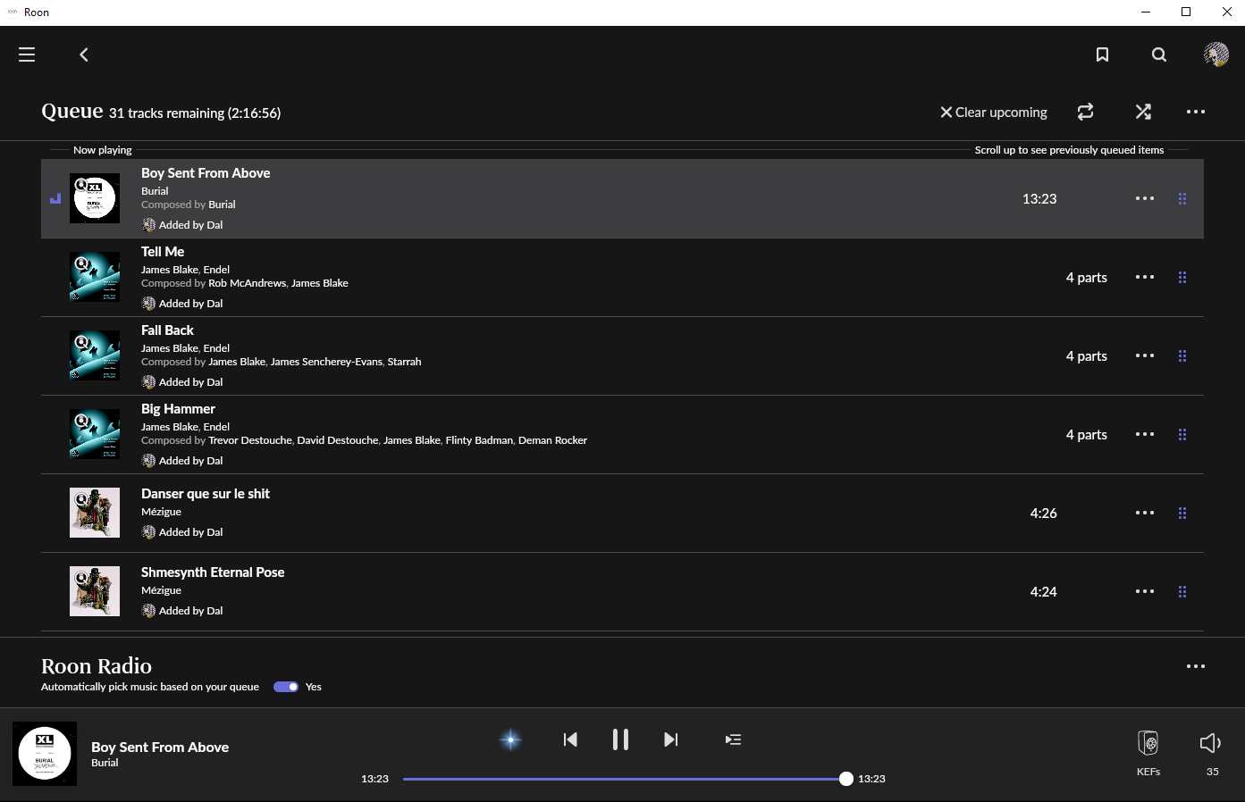Click reorder handle for Boy Sent From Above row
1245x802 pixels.
pos(1182,198)
